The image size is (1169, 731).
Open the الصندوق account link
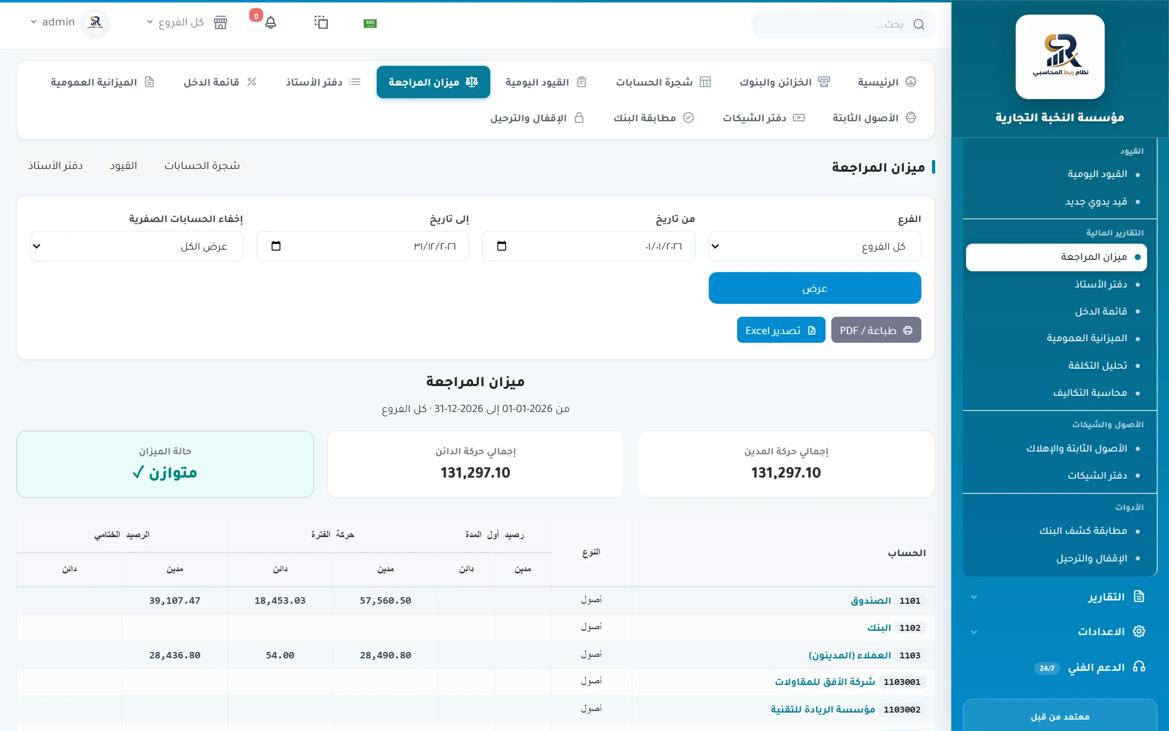[870, 601]
